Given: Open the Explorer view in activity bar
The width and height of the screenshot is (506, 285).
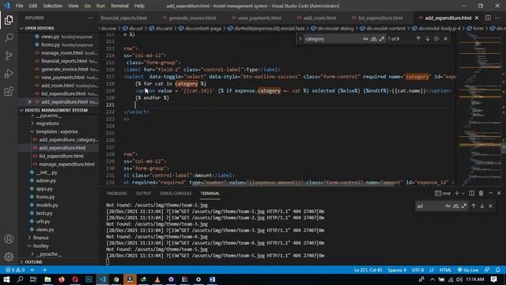Looking at the screenshot, I should (x=9, y=20).
